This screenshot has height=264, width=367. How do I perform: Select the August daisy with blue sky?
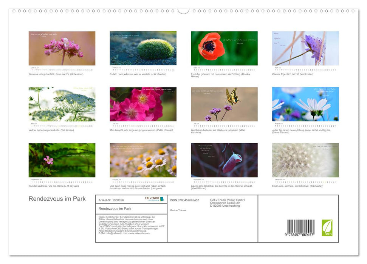(305, 104)
